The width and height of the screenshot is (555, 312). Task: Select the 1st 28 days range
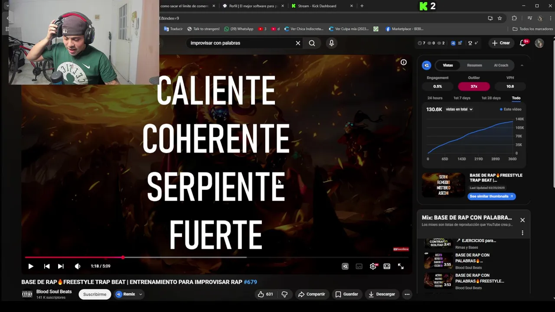pyautogui.click(x=491, y=98)
